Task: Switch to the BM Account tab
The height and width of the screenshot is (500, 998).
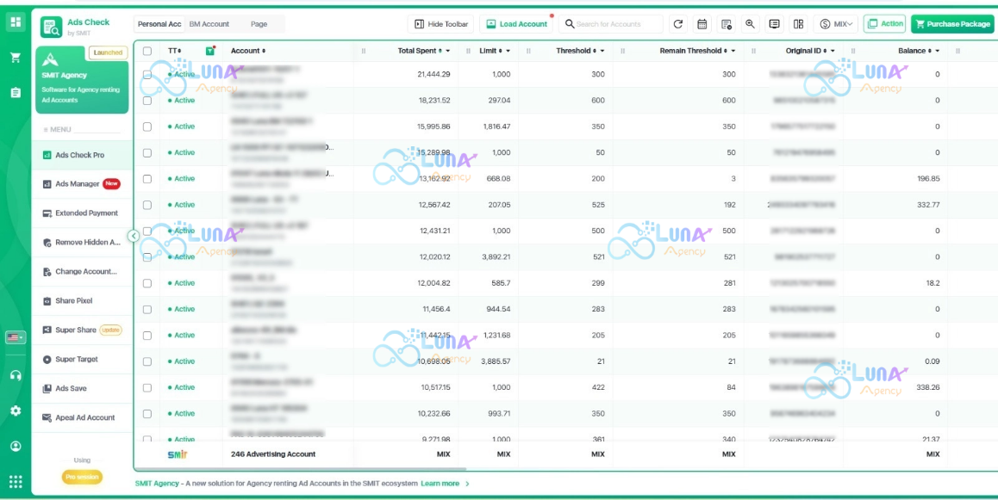Action: coord(209,24)
